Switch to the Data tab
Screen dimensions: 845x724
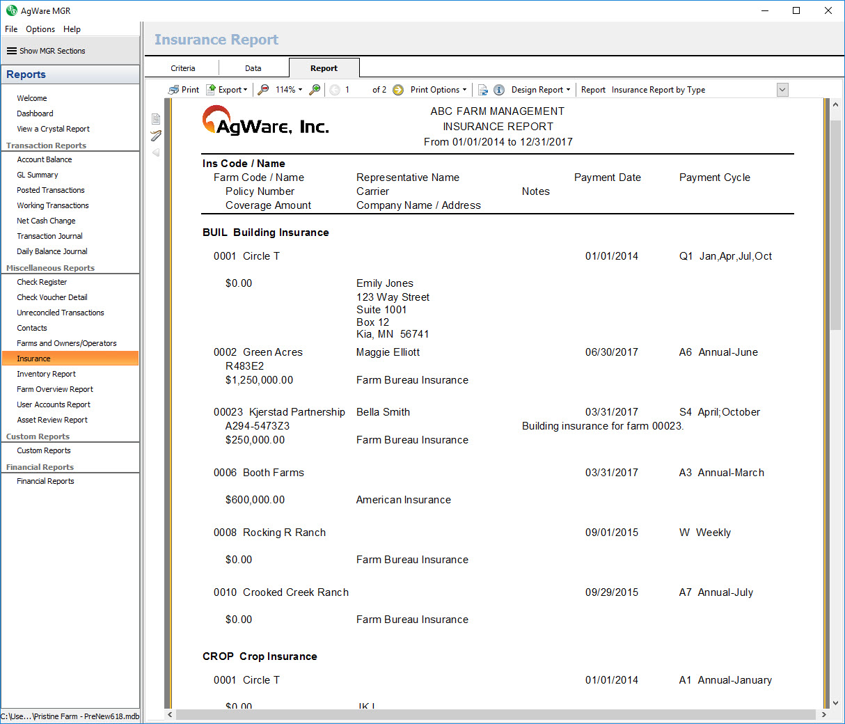tap(253, 68)
